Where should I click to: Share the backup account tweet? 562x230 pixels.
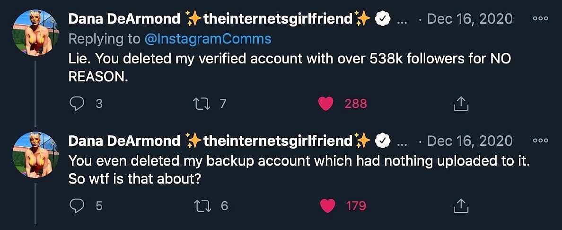(460, 205)
